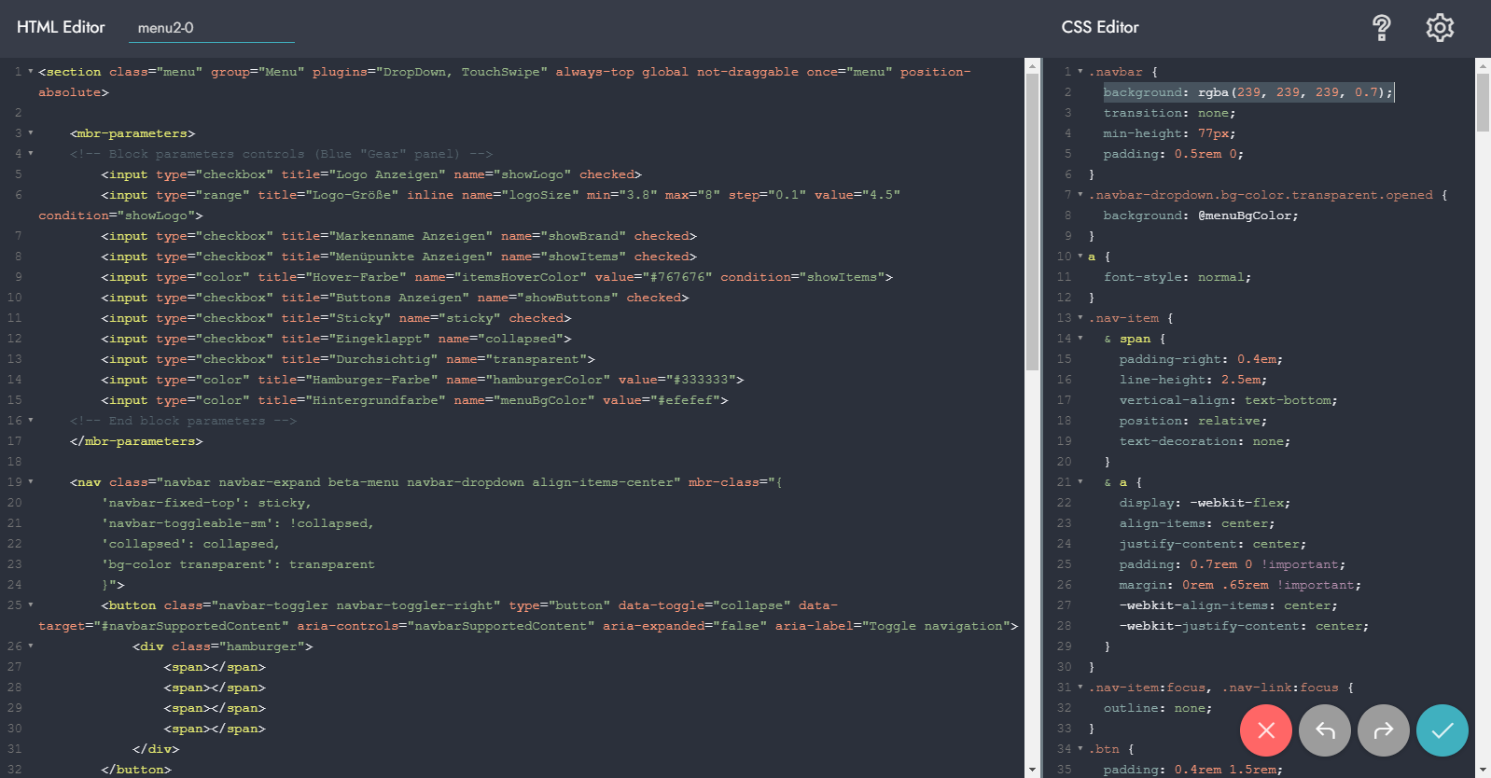Open the editor settings gear
Image resolution: width=1491 pixels, height=778 pixels.
click(x=1440, y=28)
